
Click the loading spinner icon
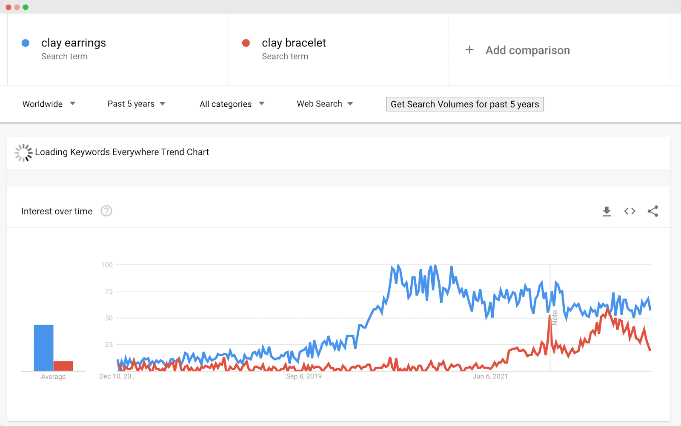tap(23, 152)
